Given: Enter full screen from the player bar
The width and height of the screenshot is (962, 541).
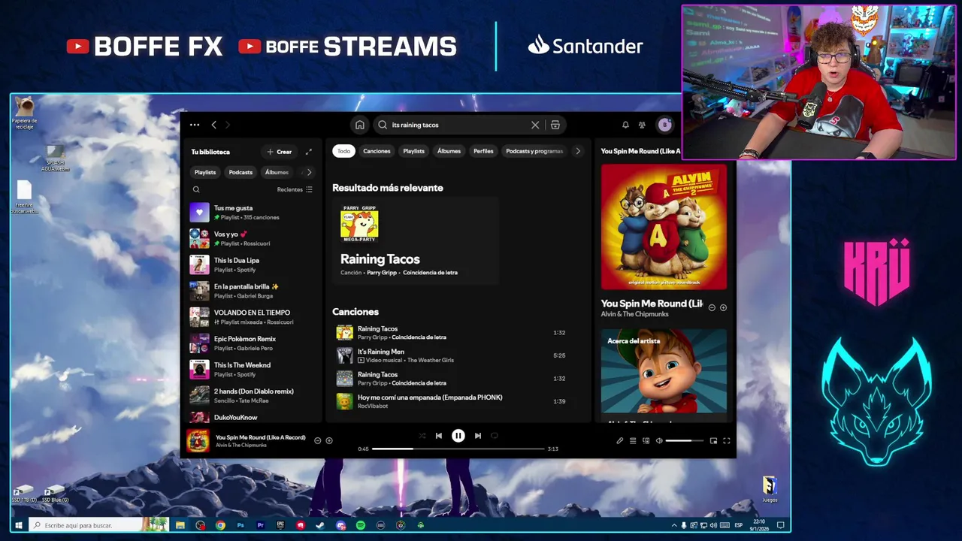Looking at the screenshot, I should pos(727,441).
